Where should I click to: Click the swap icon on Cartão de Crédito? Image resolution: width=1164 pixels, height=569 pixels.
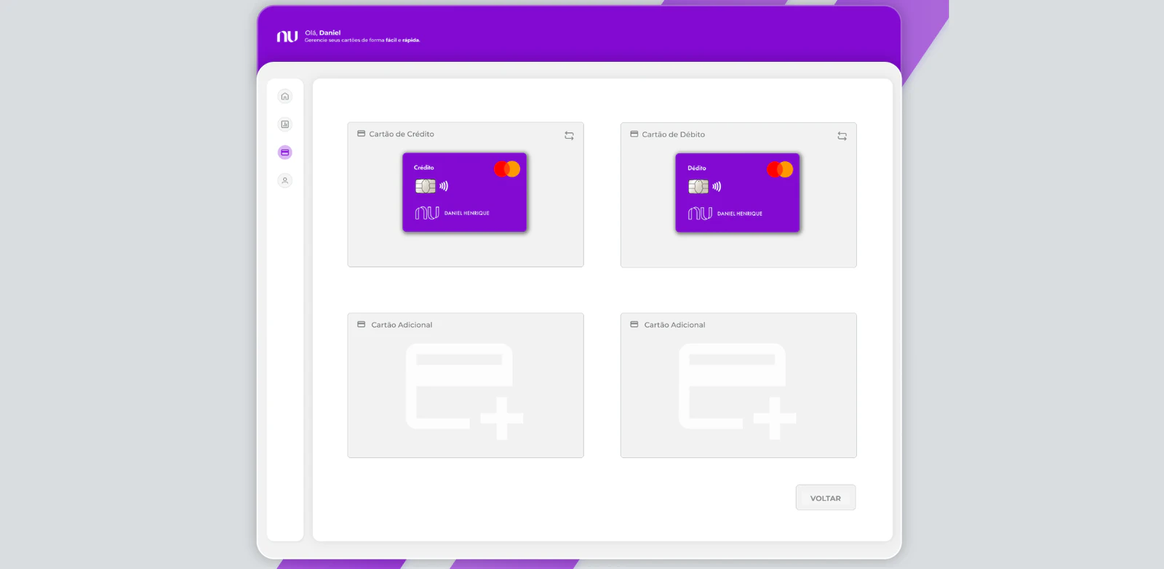(x=569, y=136)
